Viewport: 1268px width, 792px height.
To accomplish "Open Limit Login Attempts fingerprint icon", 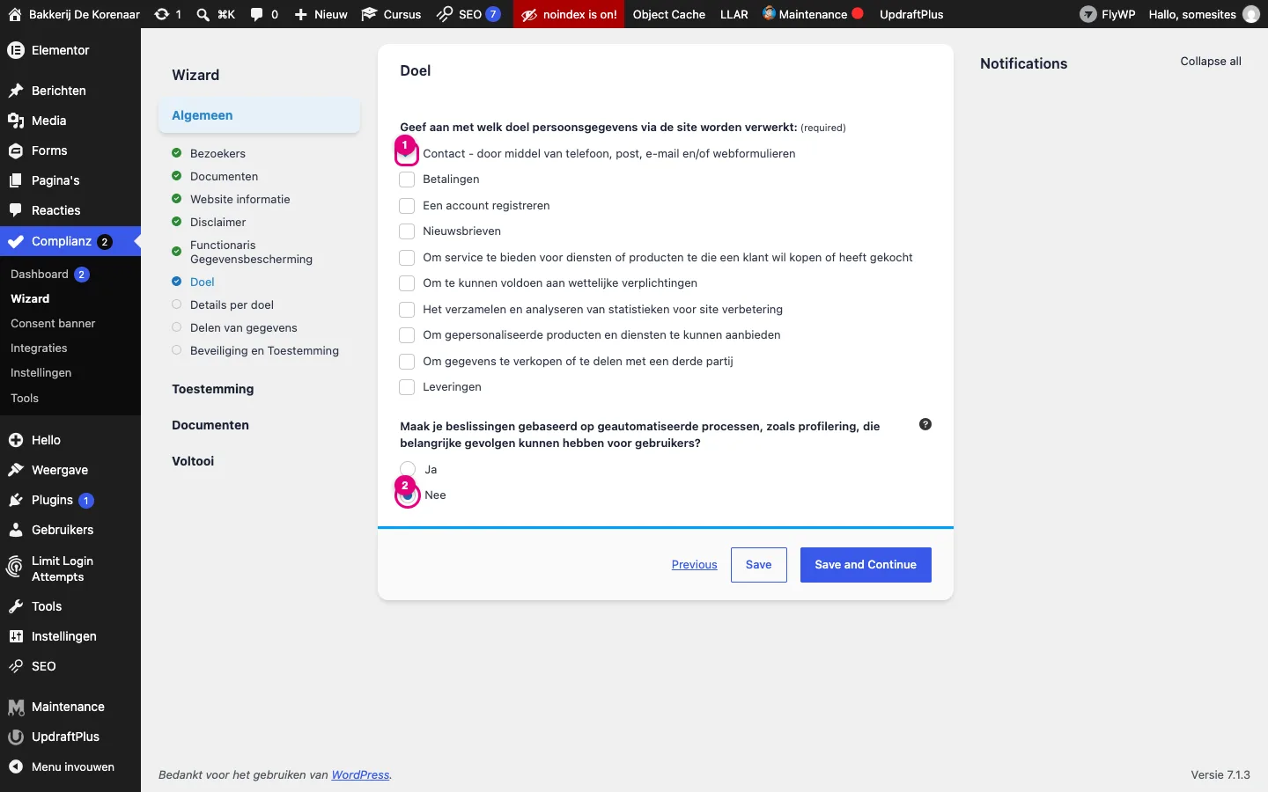I will coord(16,568).
